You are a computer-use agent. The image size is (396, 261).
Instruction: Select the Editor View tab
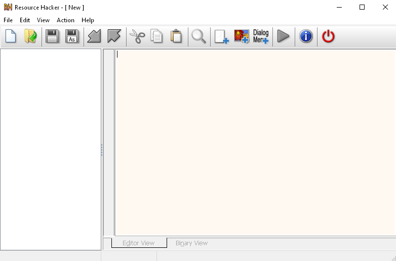[139, 243]
